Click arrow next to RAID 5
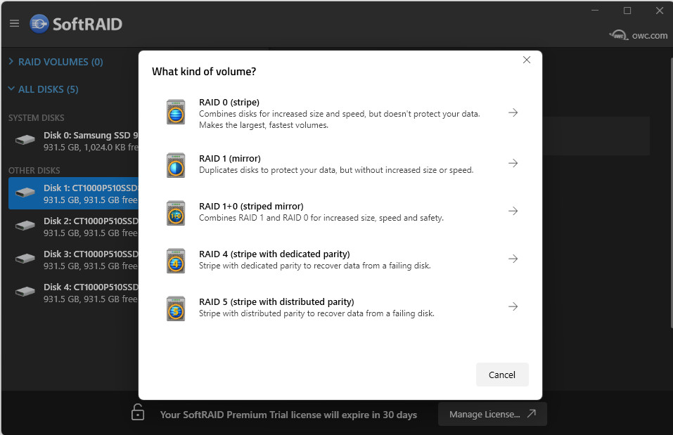673x435 pixels. point(513,306)
